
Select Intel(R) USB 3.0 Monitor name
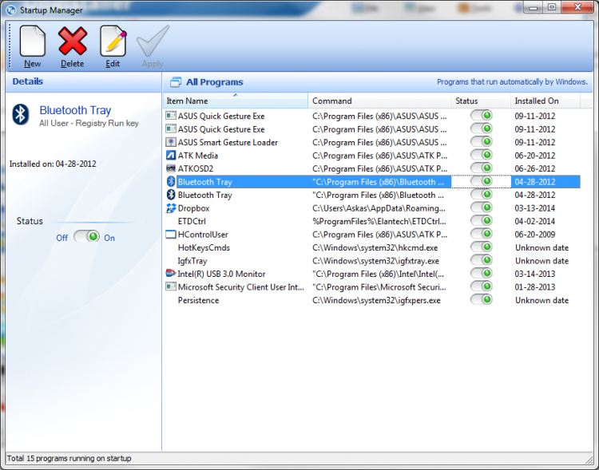point(221,274)
